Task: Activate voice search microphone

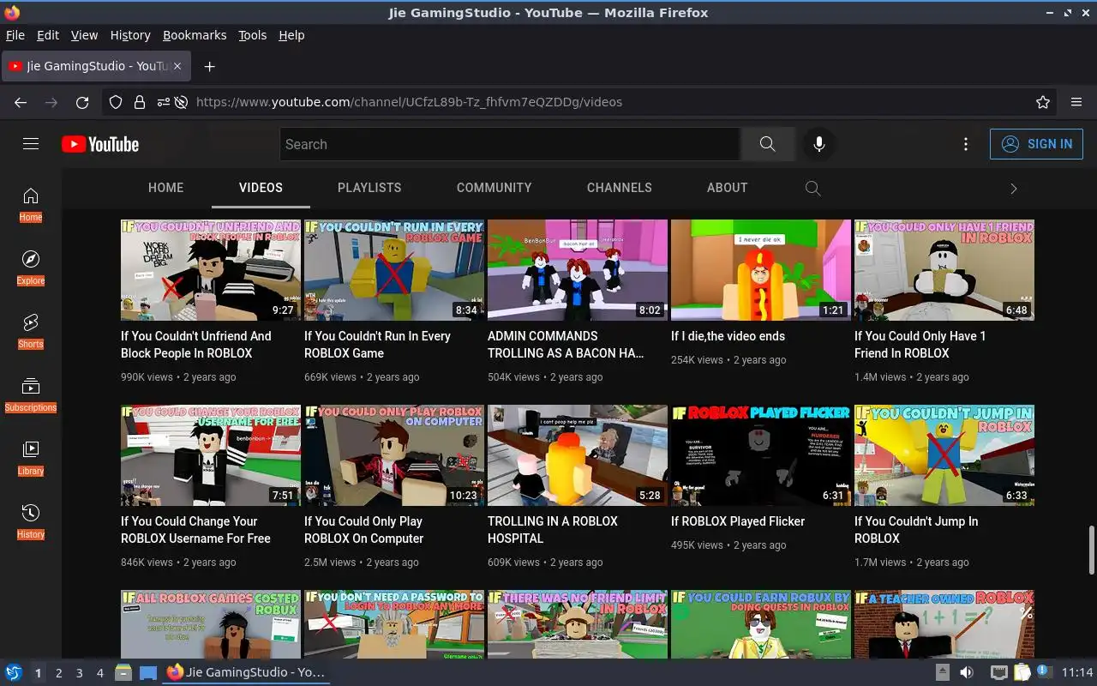Action: pyautogui.click(x=819, y=144)
